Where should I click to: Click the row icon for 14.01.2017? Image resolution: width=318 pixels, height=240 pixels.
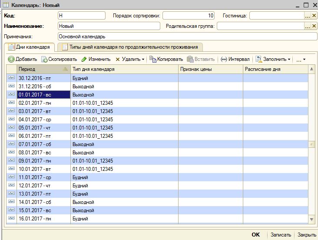click(12, 202)
